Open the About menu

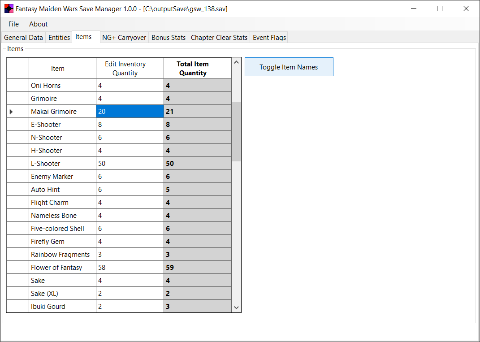[x=38, y=24]
